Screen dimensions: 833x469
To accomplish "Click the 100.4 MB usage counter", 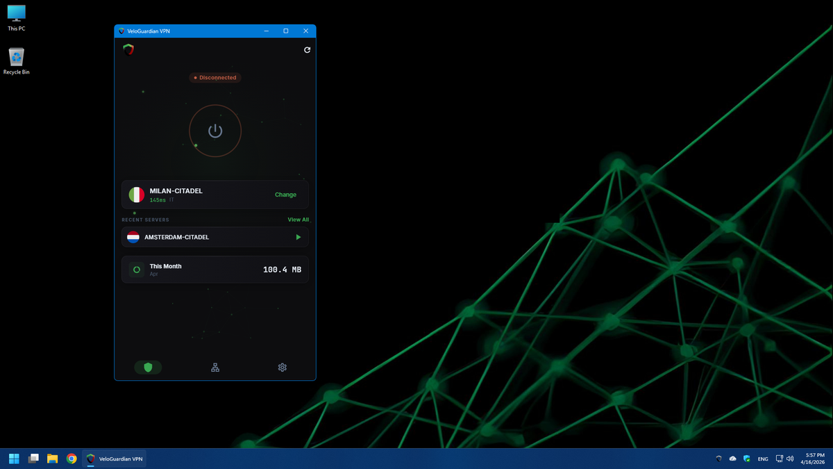I will 281,270.
